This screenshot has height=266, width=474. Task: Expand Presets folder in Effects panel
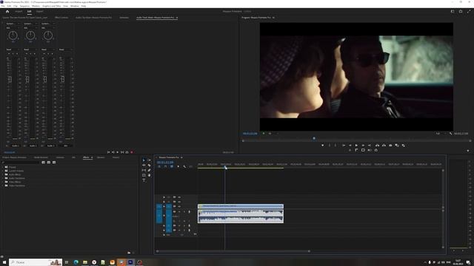tap(3, 167)
